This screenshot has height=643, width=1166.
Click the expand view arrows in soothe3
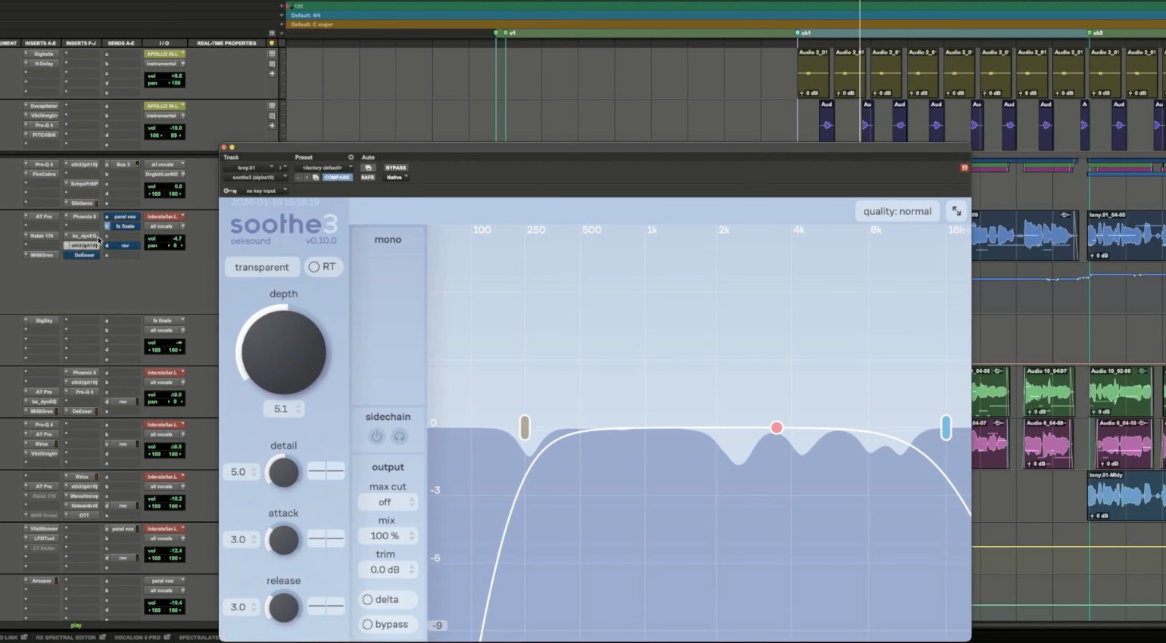tap(956, 211)
